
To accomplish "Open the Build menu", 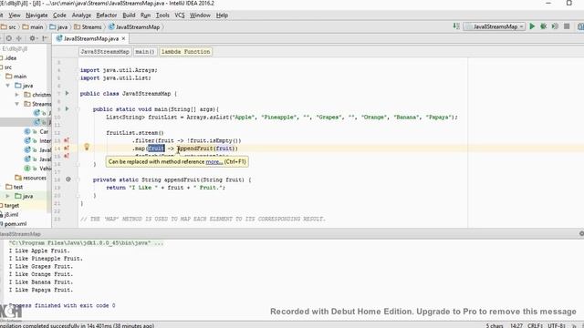I will coord(129,15).
